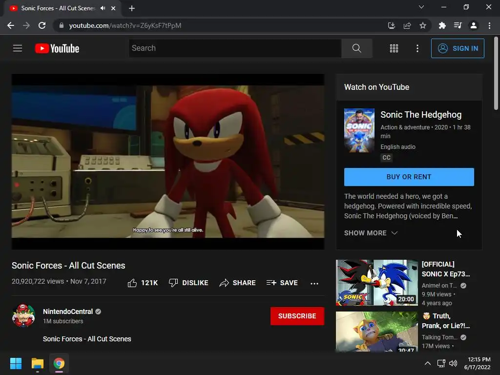The image size is (500, 375).
Task: Click the search magnifier button
Action: 357,48
